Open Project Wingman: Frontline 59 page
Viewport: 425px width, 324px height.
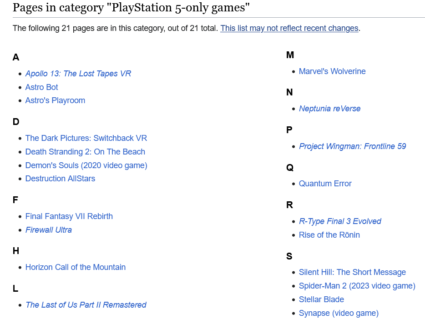(352, 146)
